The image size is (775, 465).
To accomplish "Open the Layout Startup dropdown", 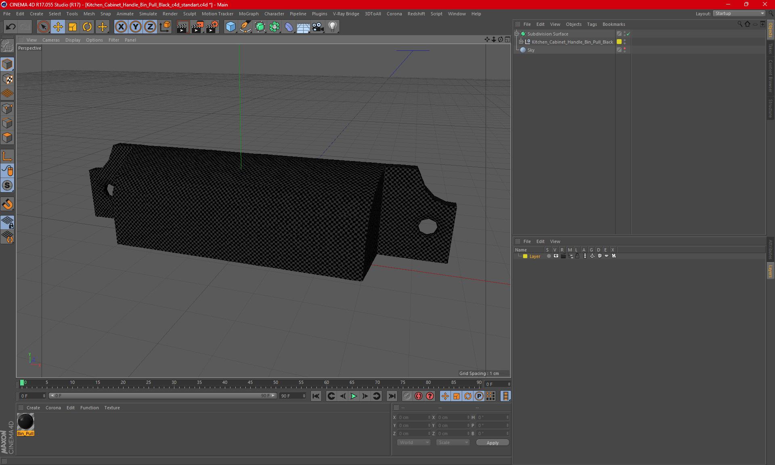I will pos(739,13).
